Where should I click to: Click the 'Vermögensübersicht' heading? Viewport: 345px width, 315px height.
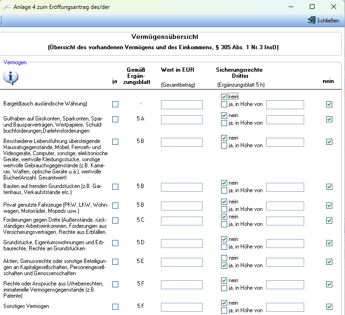pyautogui.click(x=165, y=37)
